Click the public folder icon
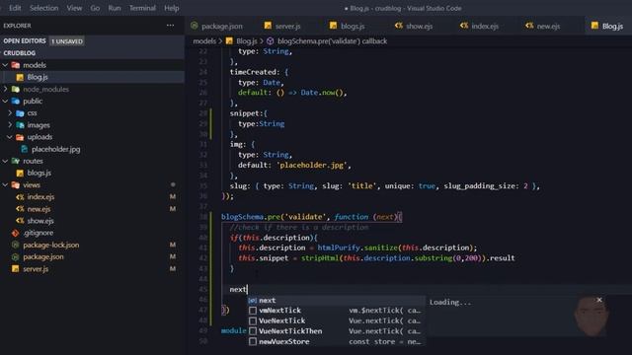 click(16, 101)
